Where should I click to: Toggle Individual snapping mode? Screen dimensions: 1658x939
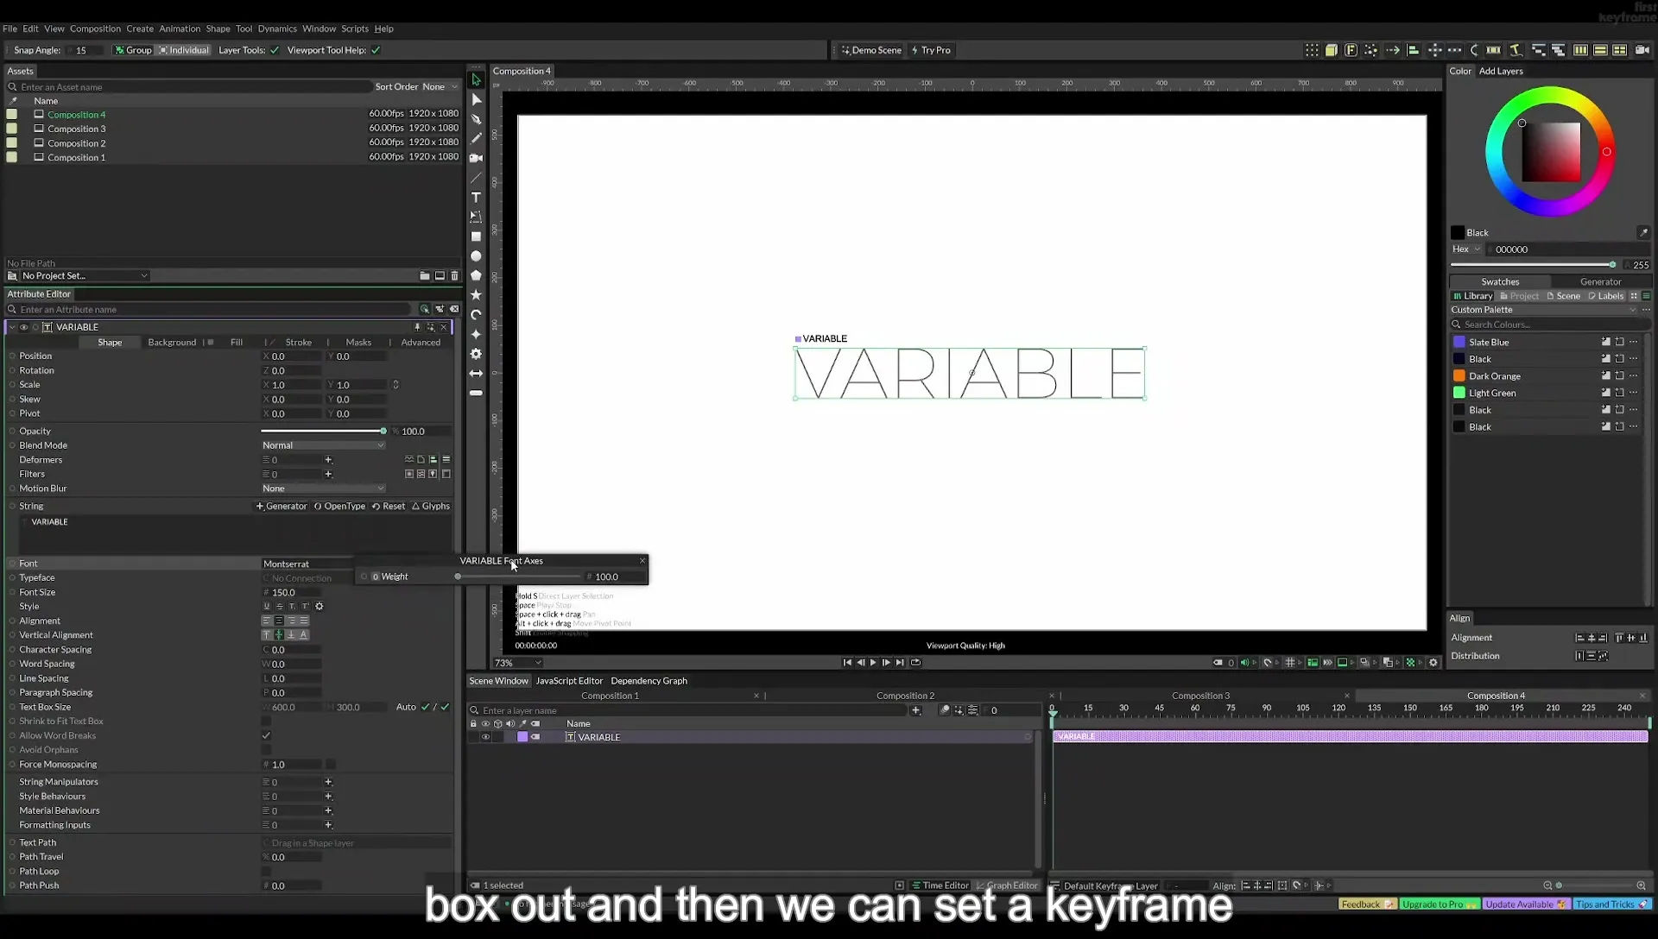coord(184,50)
